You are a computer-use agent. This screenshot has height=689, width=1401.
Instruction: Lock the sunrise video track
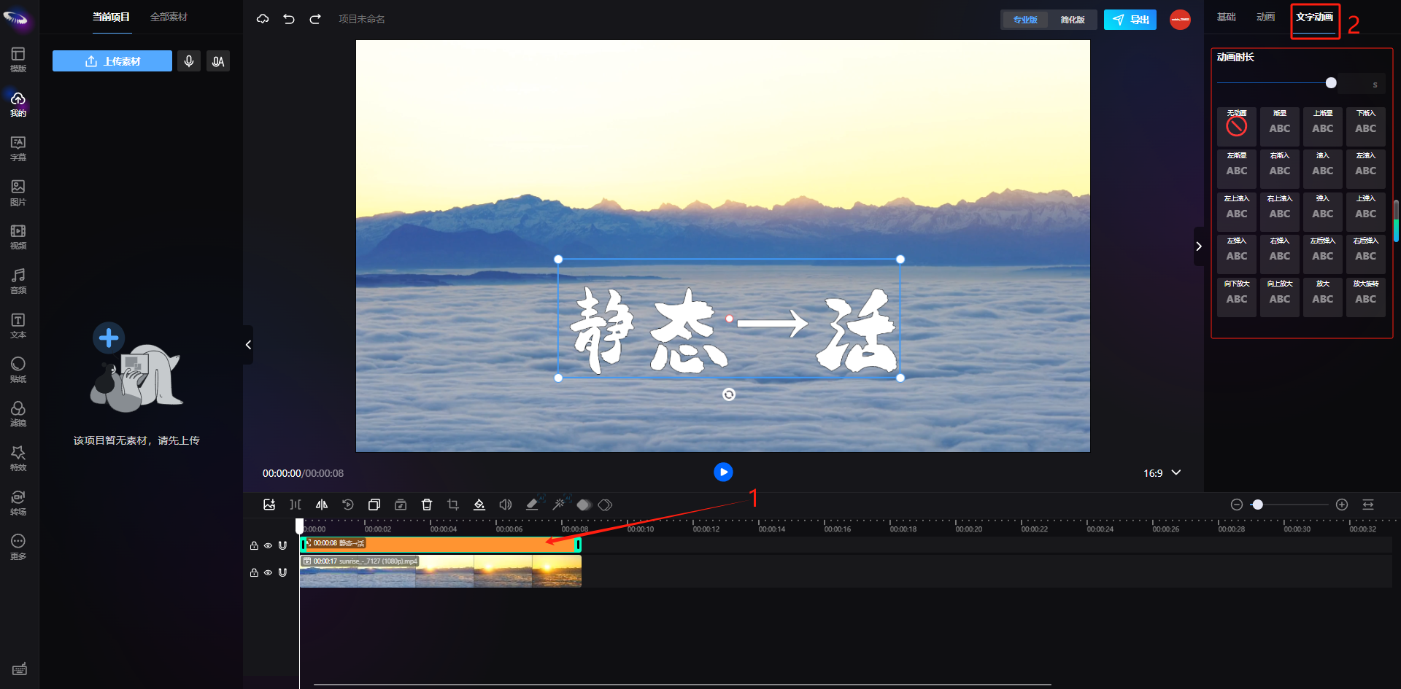(254, 572)
